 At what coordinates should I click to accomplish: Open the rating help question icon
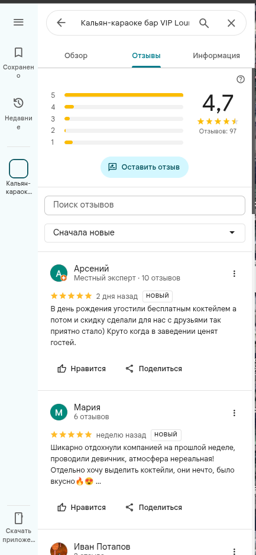[x=241, y=79]
